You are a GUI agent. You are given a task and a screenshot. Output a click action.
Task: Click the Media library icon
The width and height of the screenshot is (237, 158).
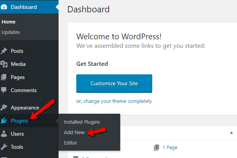pos(4,64)
